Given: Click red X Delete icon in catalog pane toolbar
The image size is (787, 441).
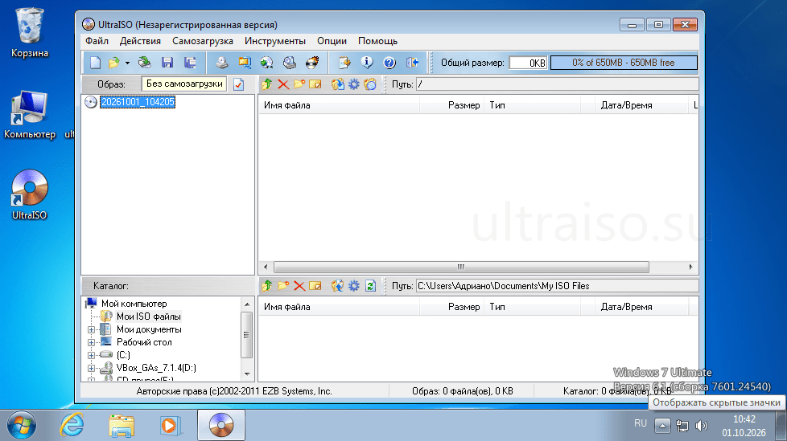Looking at the screenshot, I should coord(299,286).
